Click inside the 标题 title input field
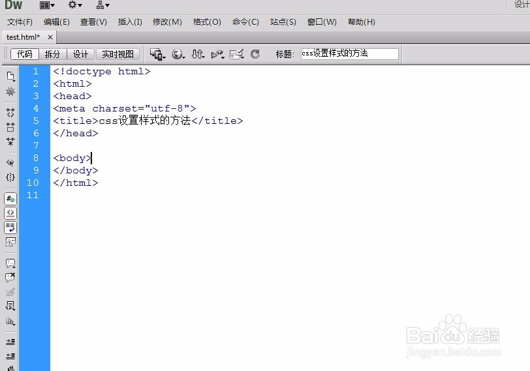530x371 pixels. (x=349, y=54)
